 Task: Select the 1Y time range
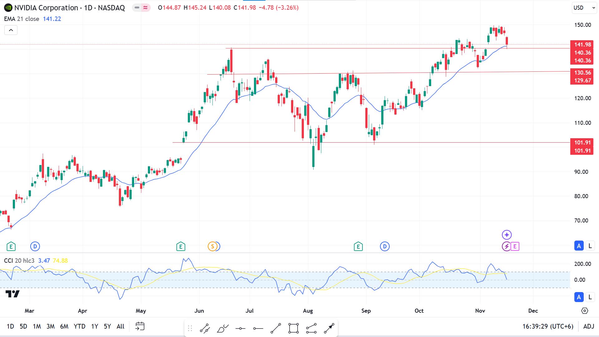click(95, 326)
